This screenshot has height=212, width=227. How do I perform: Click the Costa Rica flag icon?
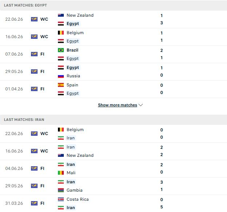(x=61, y=199)
